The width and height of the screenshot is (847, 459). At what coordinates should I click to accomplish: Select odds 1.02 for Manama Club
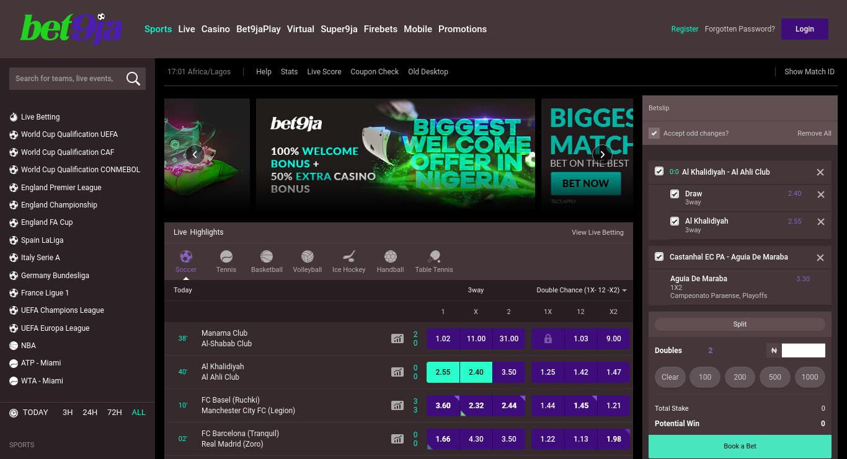point(443,339)
